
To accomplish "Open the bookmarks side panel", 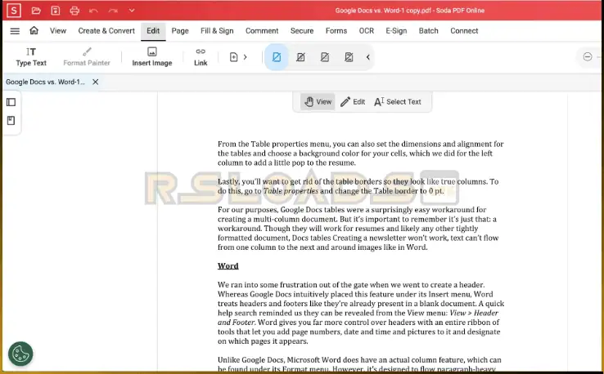I will pos(11,121).
